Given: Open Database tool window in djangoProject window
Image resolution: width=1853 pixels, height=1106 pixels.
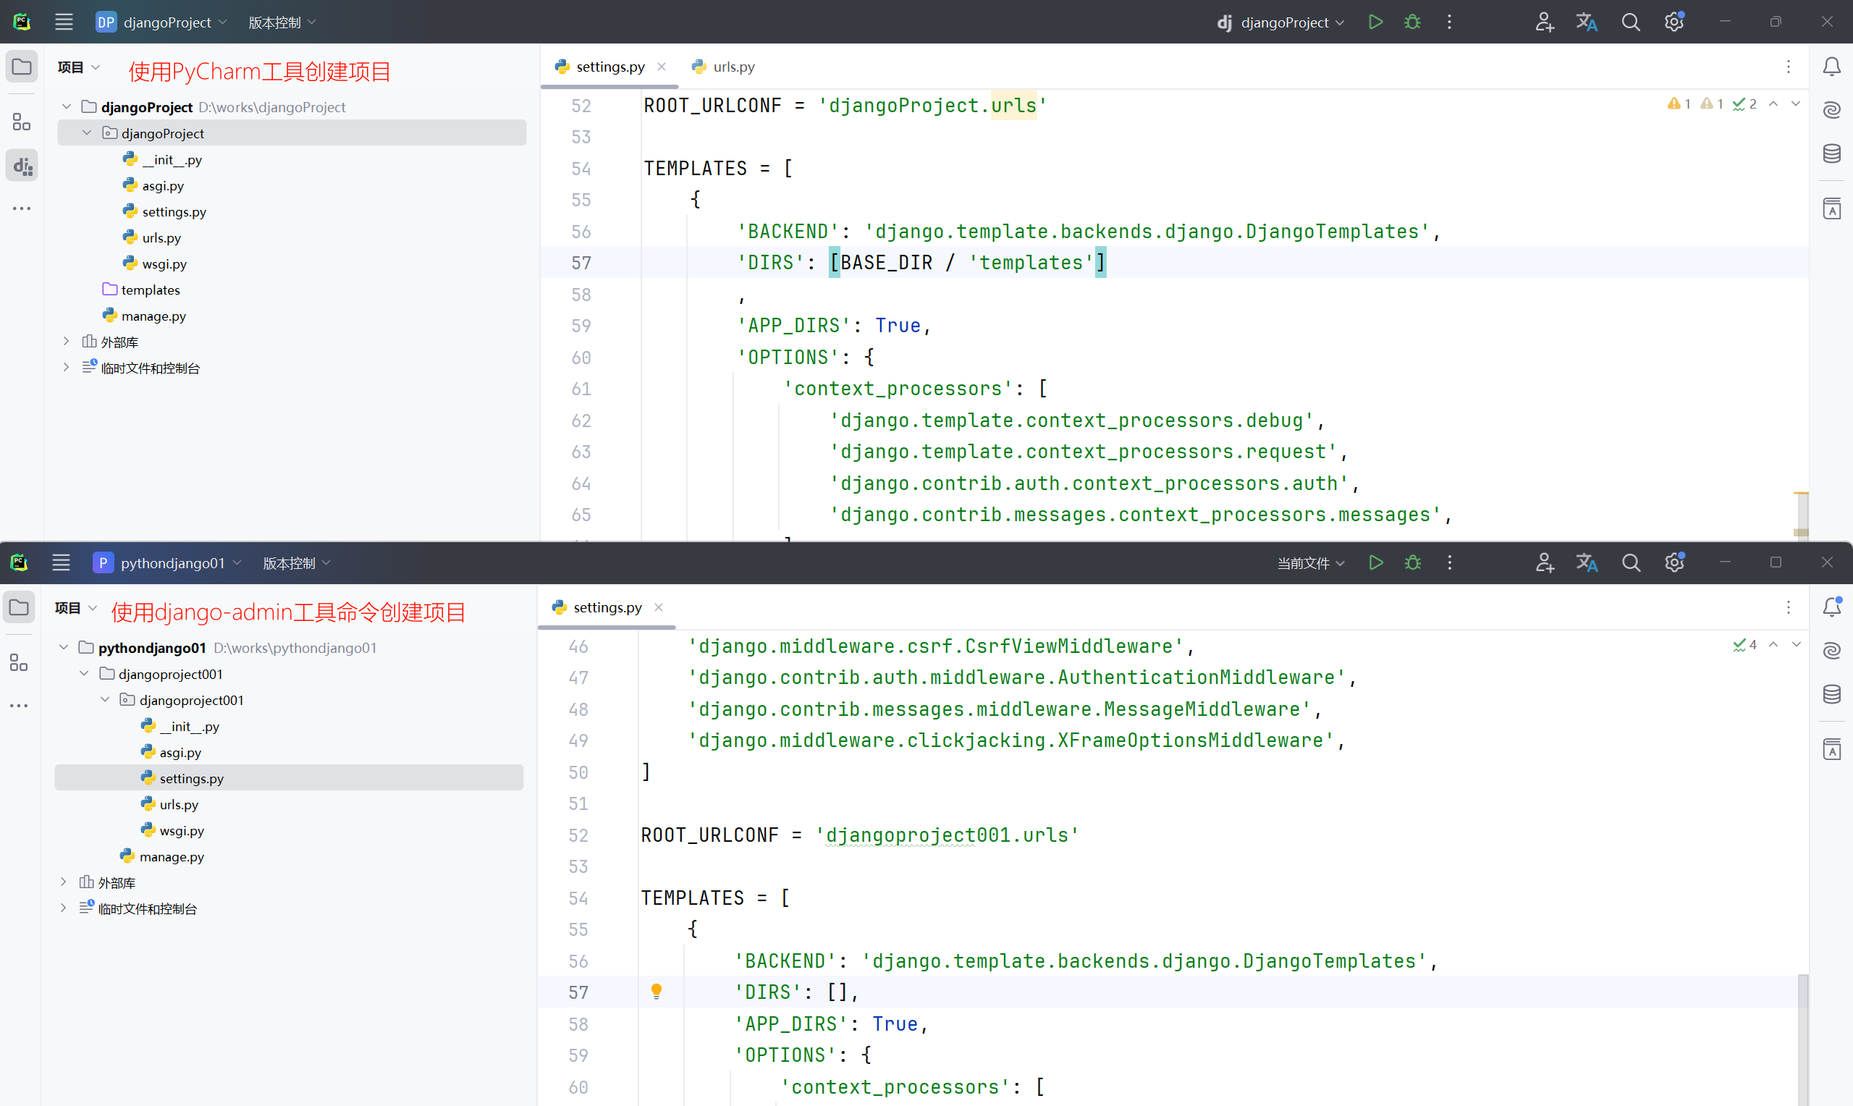Looking at the screenshot, I should 1831,153.
